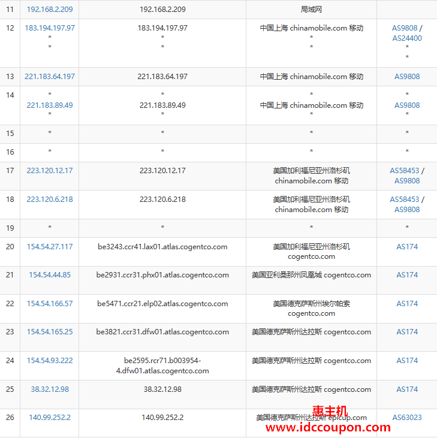This screenshot has height=438, width=437.
Task: Click the blue 221.183.64.197 link in hop 13
Action: click(x=50, y=77)
